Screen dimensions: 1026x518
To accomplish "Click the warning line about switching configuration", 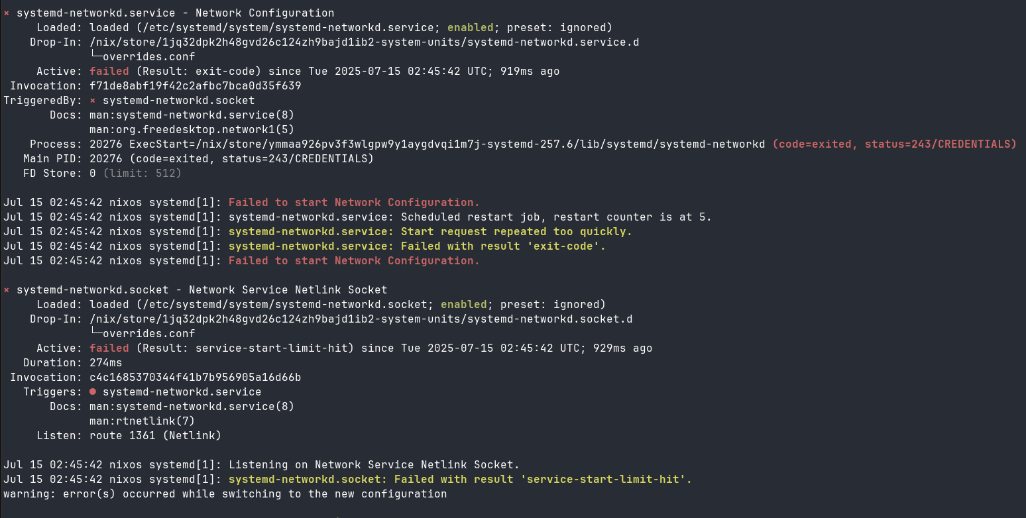I will 225,494.
